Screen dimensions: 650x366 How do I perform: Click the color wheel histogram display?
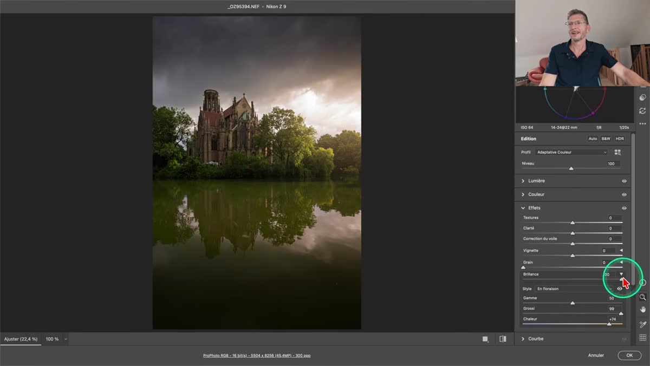coord(575,104)
